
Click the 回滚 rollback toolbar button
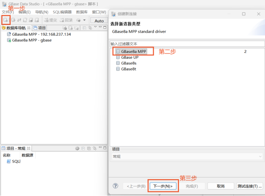point(66,20)
